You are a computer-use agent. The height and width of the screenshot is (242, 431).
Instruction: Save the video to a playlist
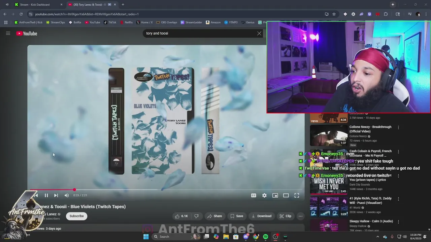click(237, 216)
